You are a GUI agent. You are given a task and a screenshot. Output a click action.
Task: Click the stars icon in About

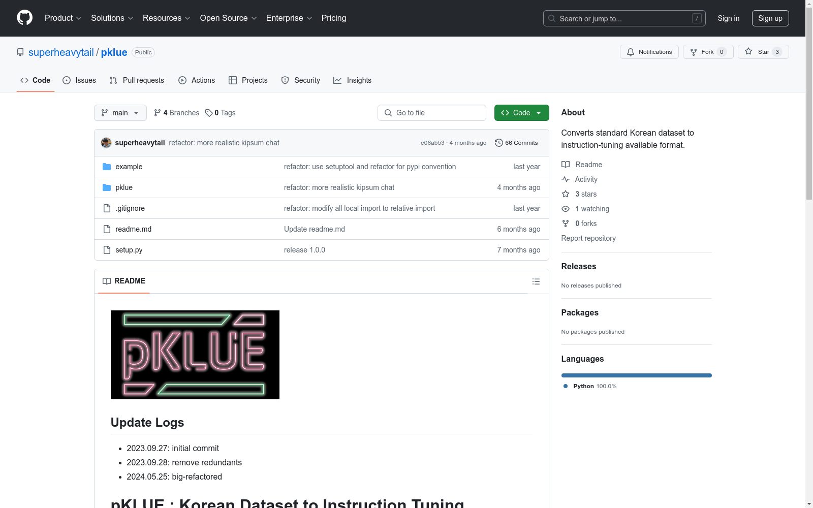coord(566,194)
